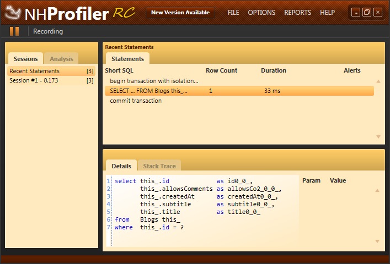This screenshot has height=264, width=390.
Task: Open the OPTIONS menu
Action: 261,13
